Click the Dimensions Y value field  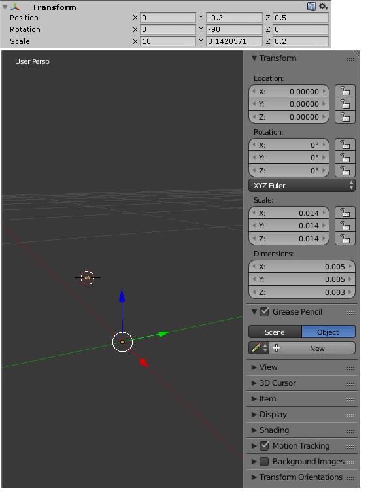coord(302,279)
